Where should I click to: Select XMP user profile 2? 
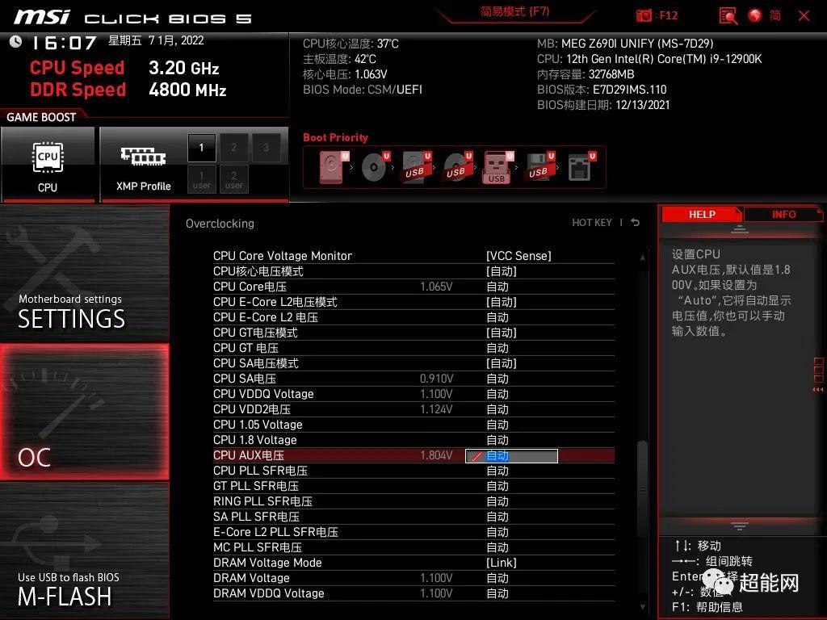click(233, 179)
